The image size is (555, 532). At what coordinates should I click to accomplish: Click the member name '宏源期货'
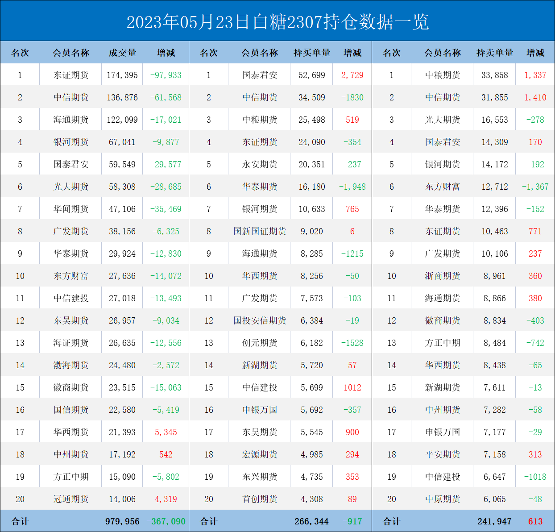pos(260,454)
